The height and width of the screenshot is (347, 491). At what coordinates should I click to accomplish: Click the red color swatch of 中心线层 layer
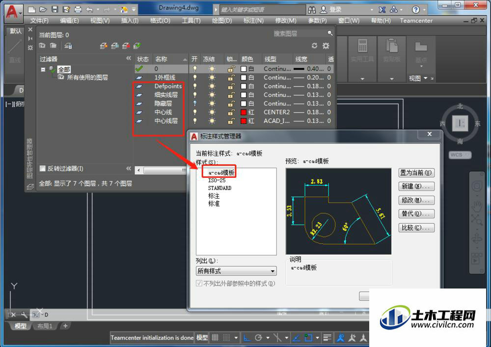pos(244,121)
